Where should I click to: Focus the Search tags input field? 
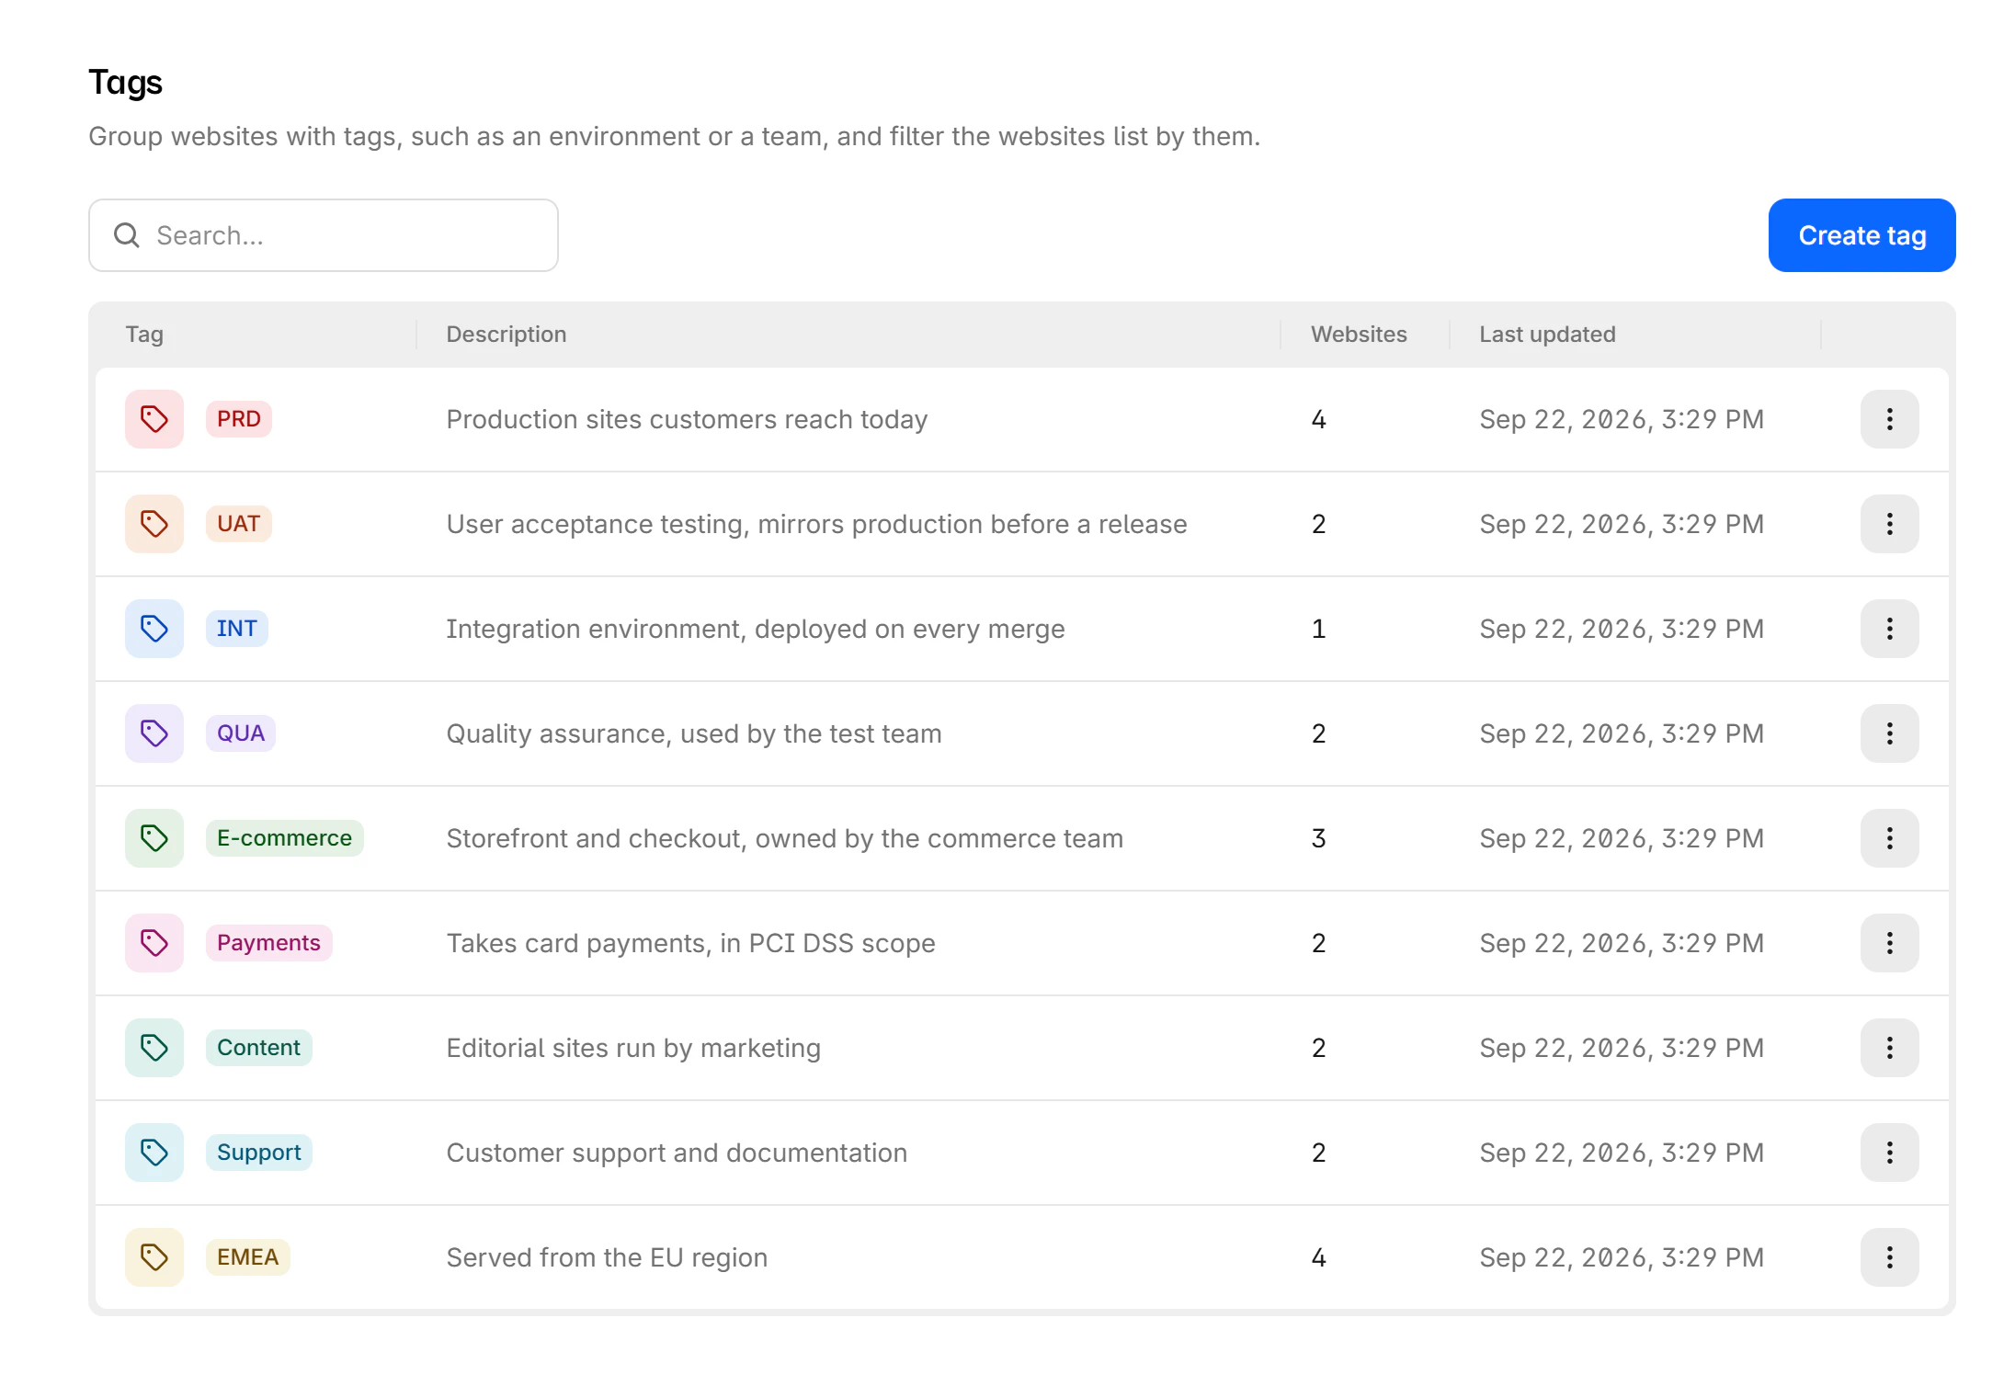[324, 235]
